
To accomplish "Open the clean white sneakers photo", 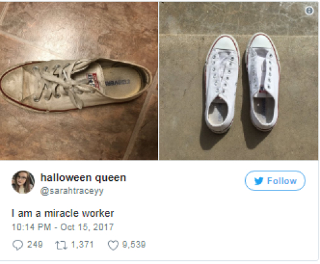I will [239, 81].
